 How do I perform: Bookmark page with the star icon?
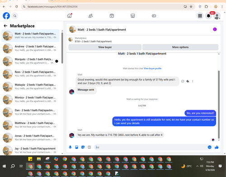pyautogui.click(x=191, y=7)
